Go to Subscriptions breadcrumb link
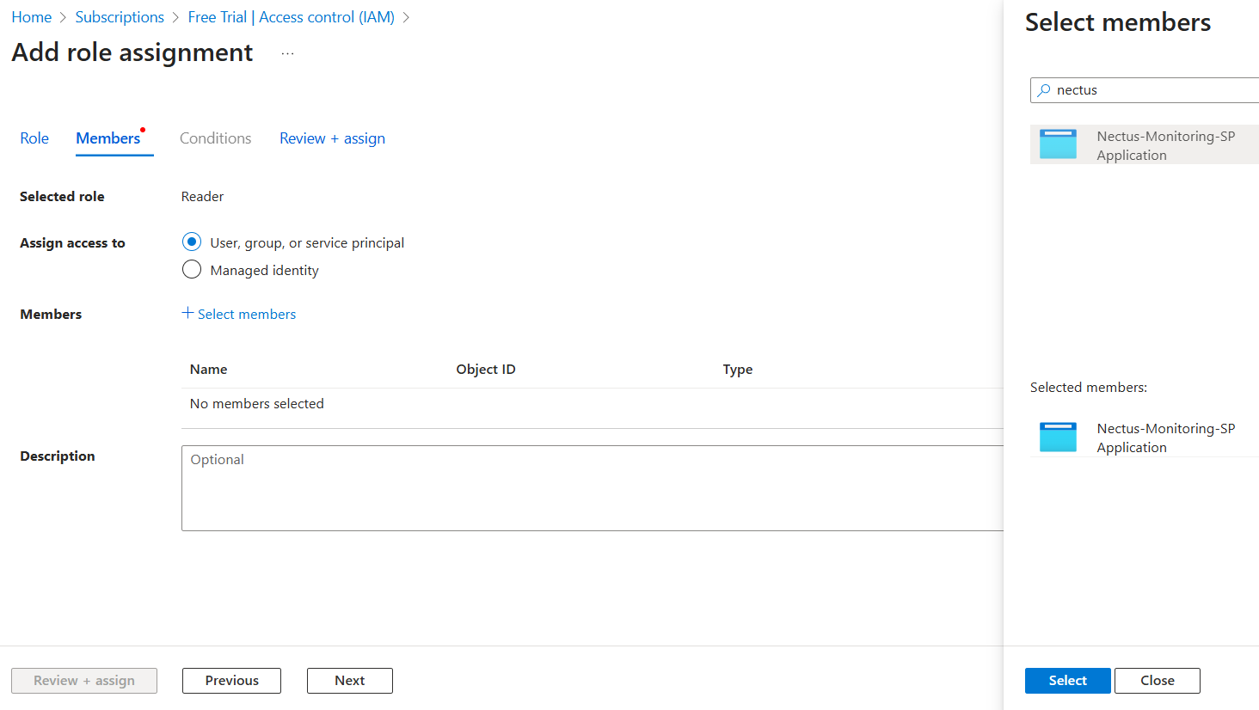This screenshot has width=1259, height=710. 120,17
